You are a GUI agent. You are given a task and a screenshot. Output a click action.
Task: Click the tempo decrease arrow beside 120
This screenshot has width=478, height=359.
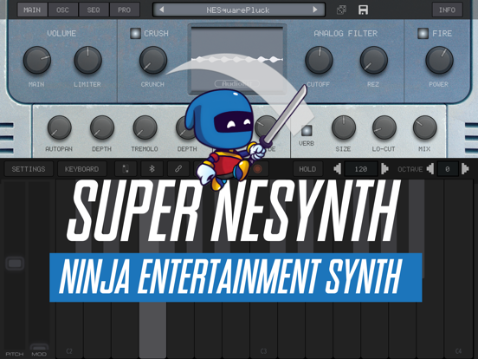tap(337, 169)
